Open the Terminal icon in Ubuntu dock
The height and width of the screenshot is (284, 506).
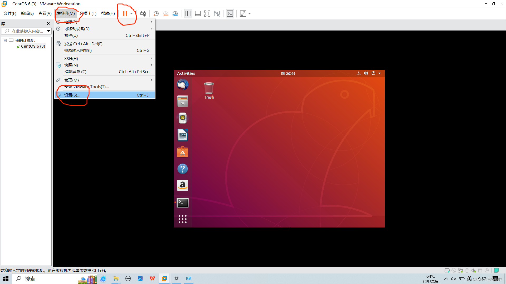point(183,202)
